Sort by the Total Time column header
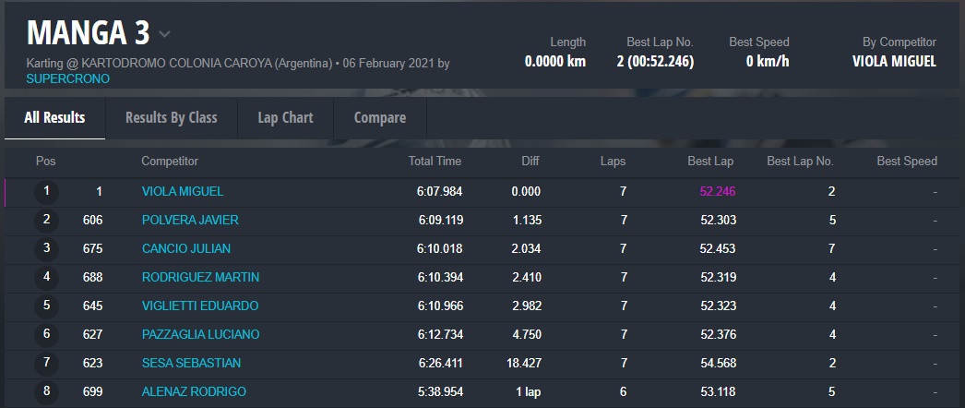 point(435,162)
